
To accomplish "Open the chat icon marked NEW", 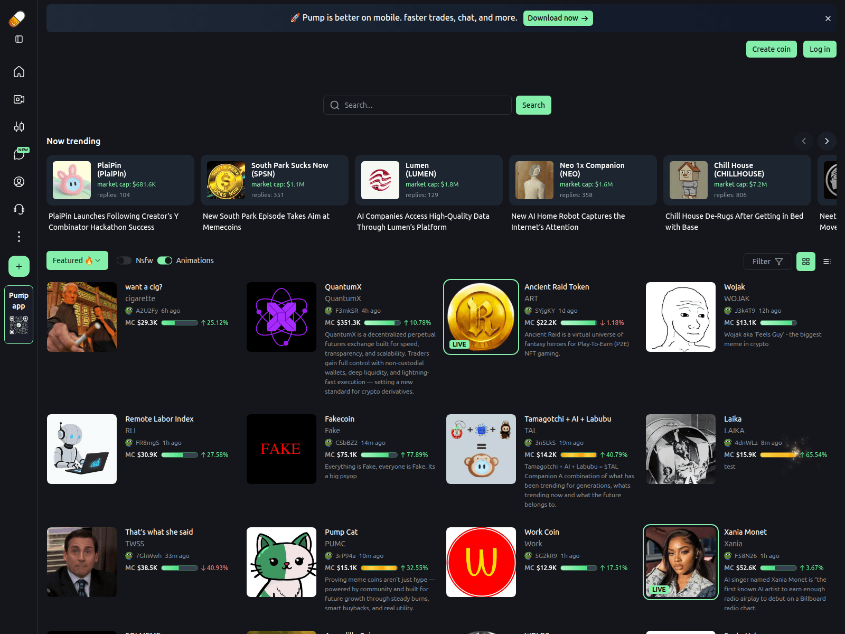I will [x=19, y=154].
